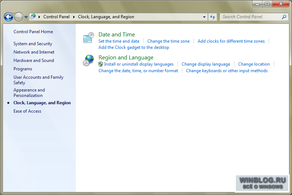Viewport: 292px width, 195px height.
Task: Open the Region and Language heading
Action: click(x=126, y=58)
